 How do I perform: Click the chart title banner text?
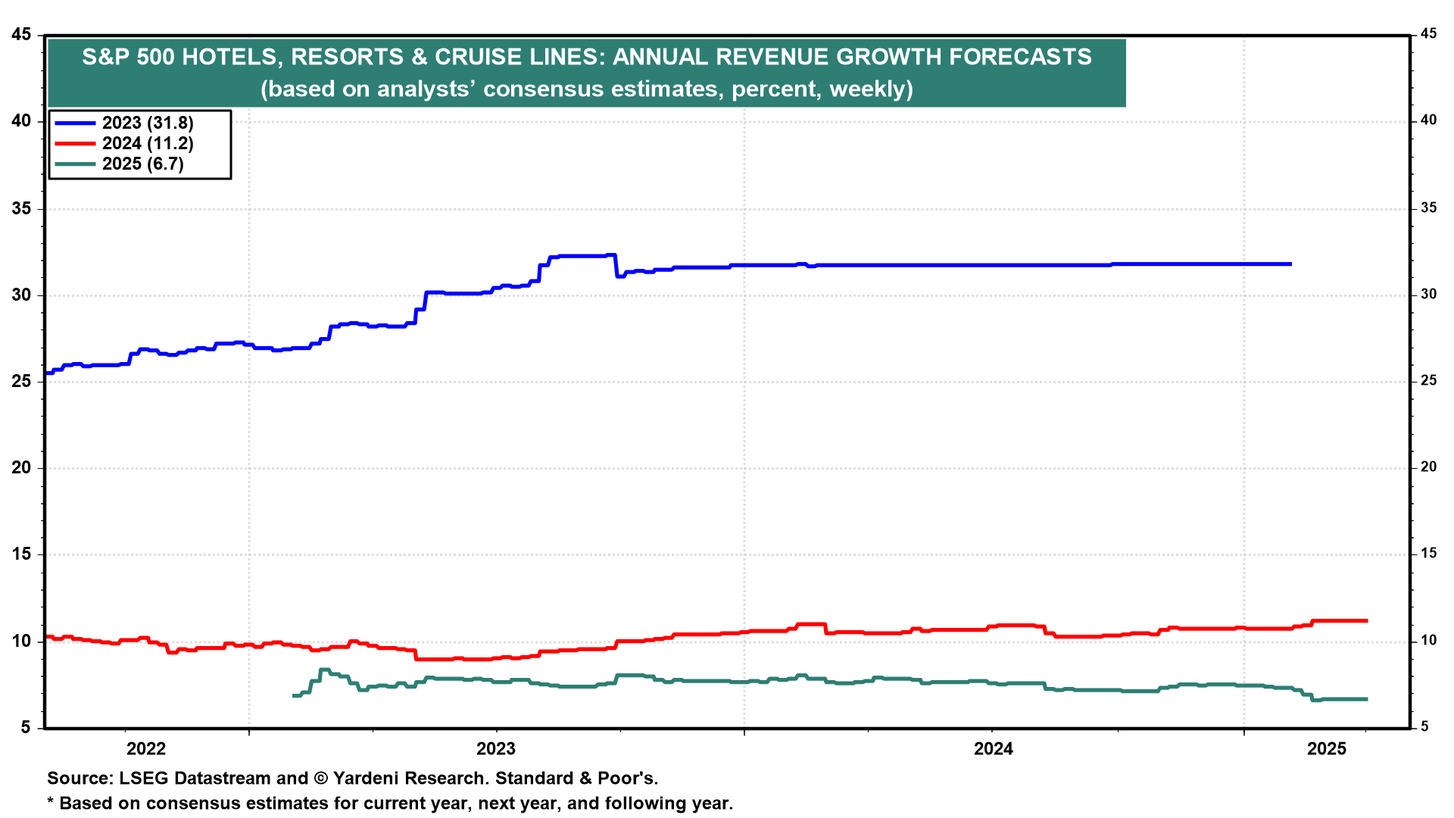(x=587, y=57)
